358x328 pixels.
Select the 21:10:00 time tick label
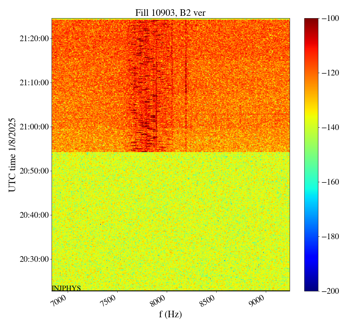coord(34,83)
